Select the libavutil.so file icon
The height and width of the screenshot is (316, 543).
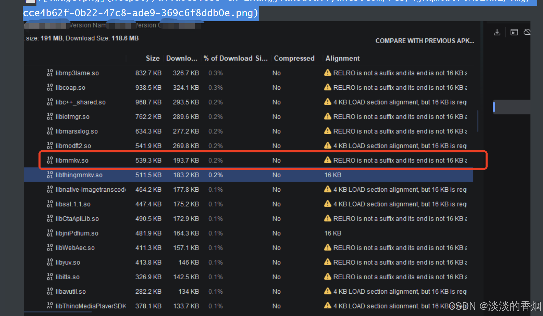50,291
